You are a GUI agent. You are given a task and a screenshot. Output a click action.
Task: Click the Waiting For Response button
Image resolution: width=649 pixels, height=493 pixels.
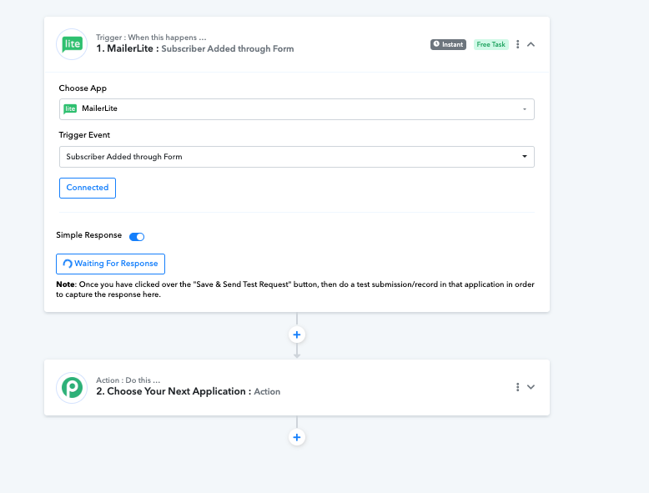click(110, 264)
